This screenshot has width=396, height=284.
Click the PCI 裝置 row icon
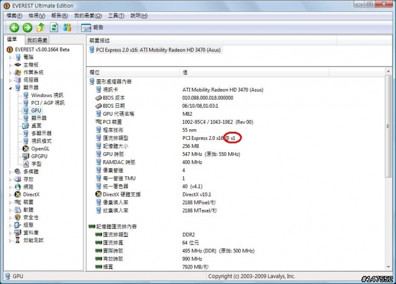(x=98, y=122)
